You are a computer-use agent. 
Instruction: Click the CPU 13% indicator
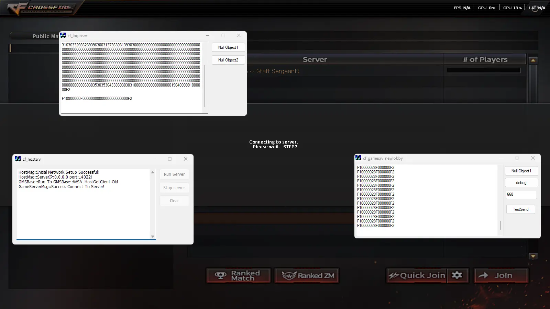coord(513,8)
